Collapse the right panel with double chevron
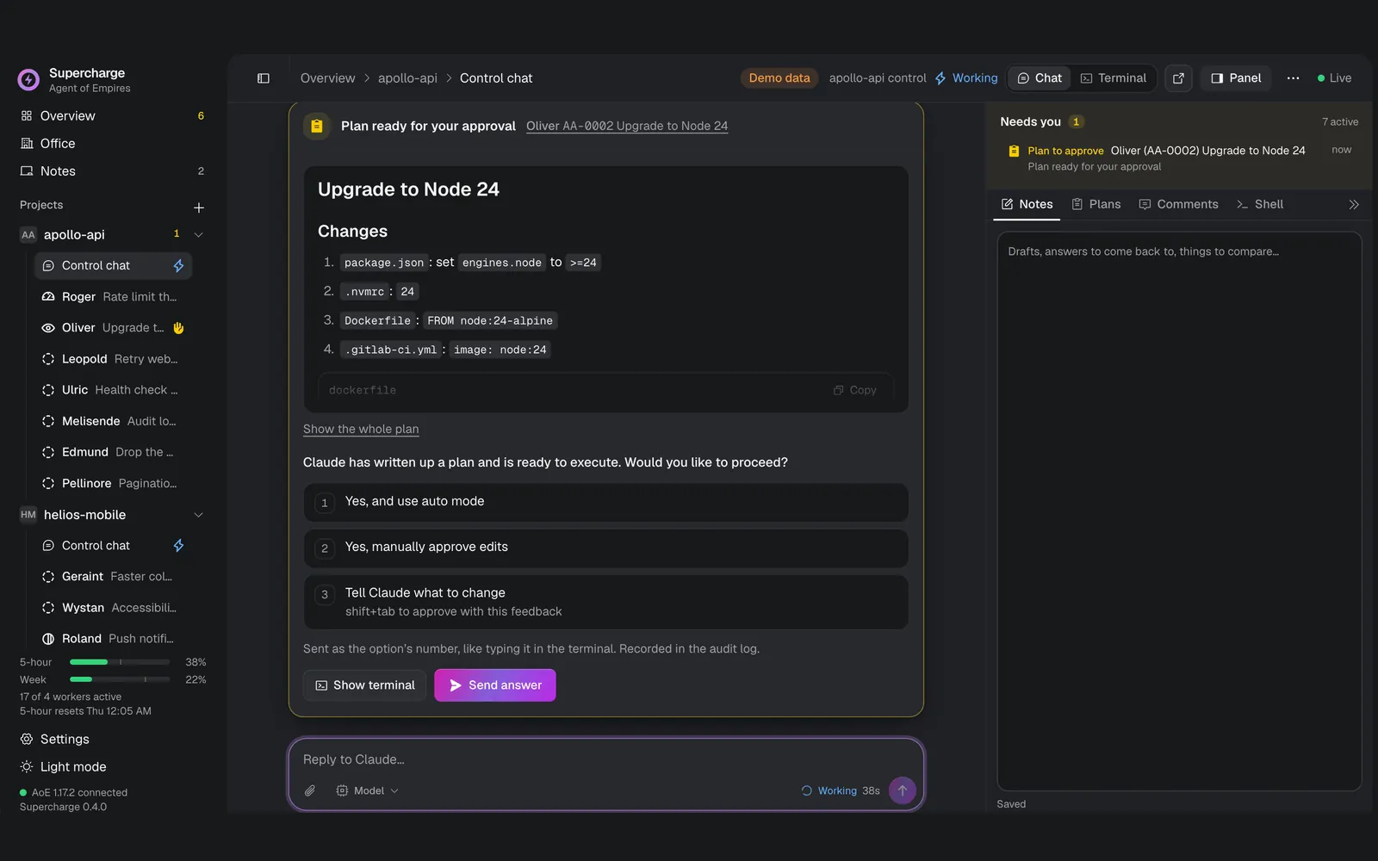Screen dimensions: 1378x861 click(x=1353, y=205)
